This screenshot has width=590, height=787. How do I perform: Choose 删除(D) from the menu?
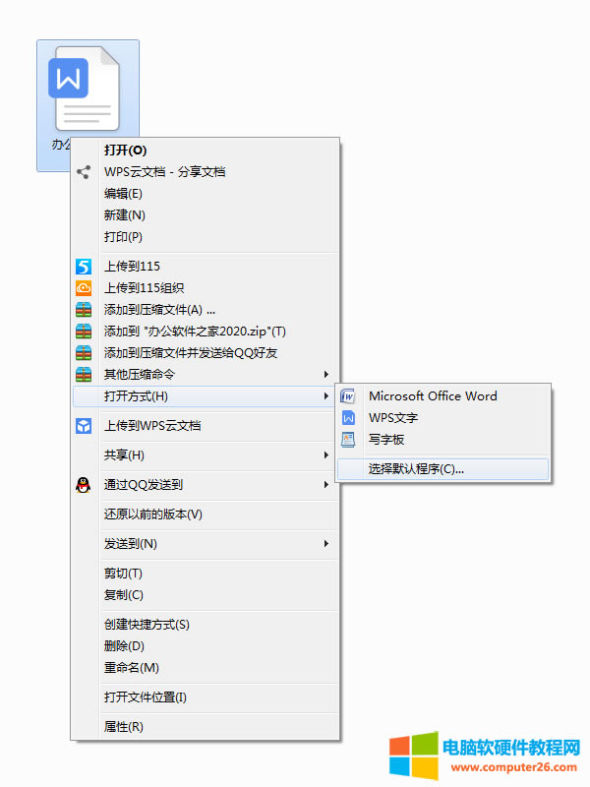(x=206, y=646)
